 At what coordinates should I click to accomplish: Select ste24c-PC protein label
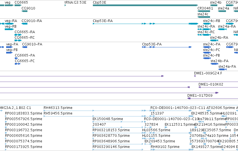tap(211, 50)
